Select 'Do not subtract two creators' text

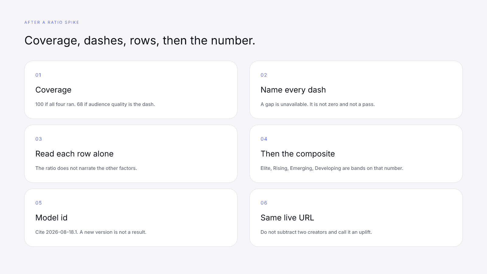(316, 232)
